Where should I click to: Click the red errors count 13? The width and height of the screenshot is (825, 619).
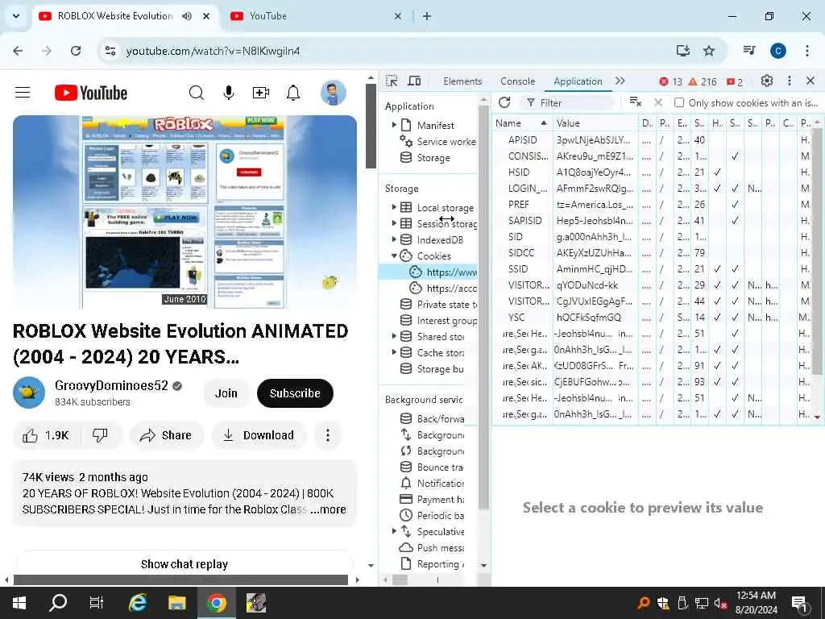click(x=671, y=81)
